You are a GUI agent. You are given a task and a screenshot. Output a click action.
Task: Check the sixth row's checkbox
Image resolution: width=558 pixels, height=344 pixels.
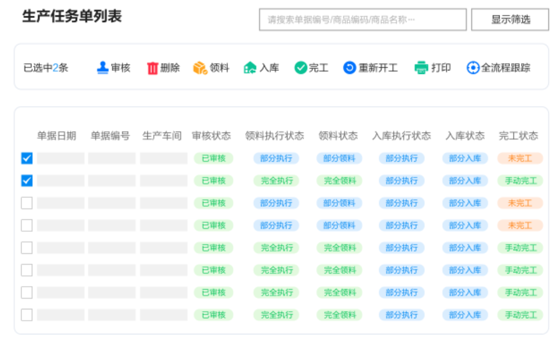[27, 270]
